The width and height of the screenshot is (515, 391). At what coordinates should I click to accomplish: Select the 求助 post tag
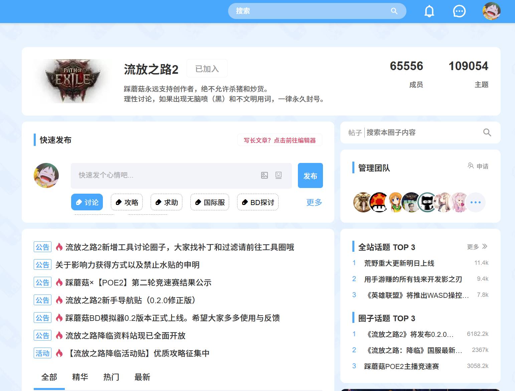[x=166, y=202]
